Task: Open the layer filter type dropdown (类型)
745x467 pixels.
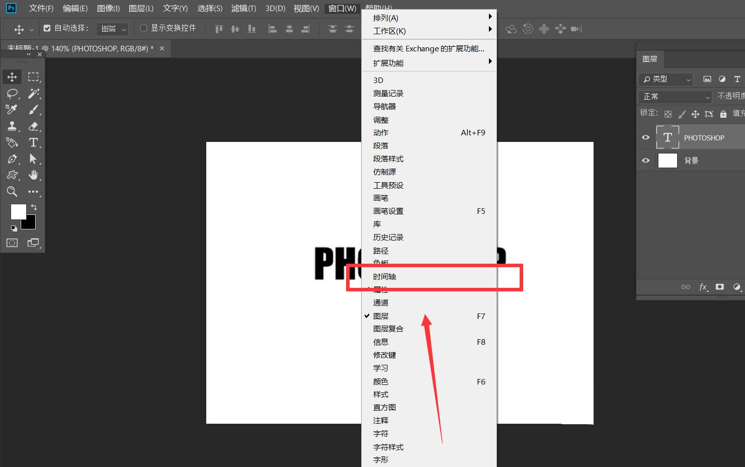Action: 667,80
